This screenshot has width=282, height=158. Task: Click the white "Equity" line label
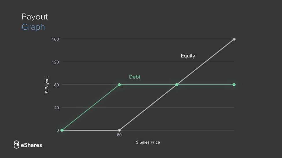tap(188, 56)
